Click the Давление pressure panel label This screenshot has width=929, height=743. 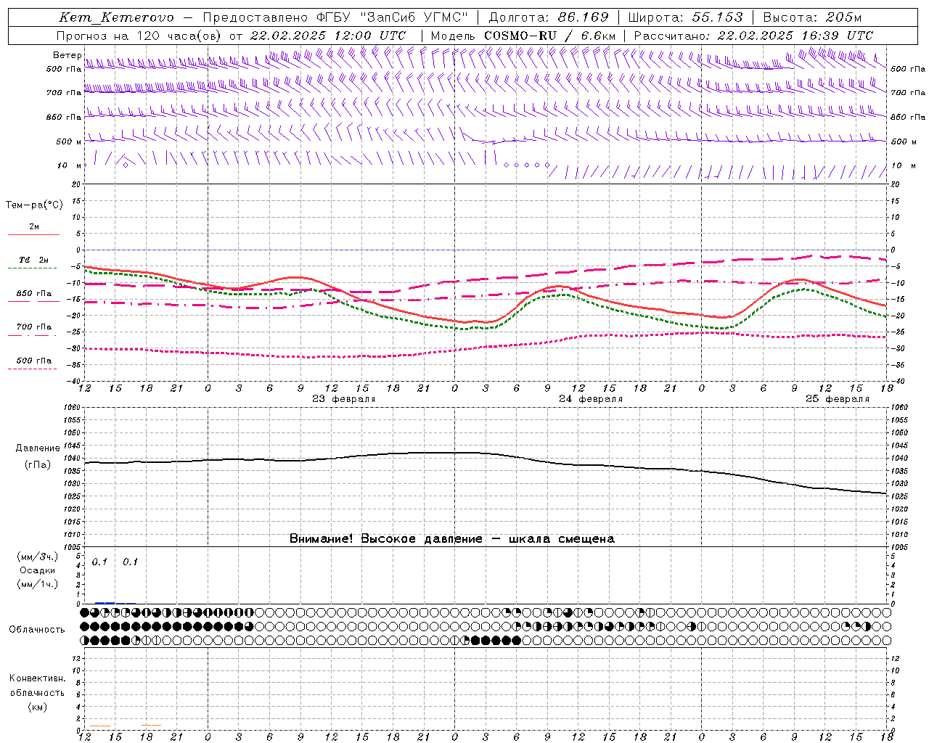click(38, 448)
